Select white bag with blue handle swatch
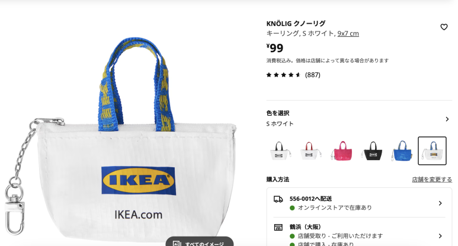 (x=432, y=151)
